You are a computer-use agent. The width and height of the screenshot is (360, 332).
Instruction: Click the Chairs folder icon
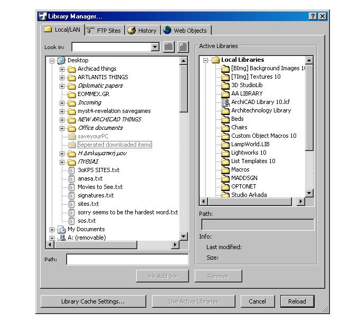click(225, 127)
